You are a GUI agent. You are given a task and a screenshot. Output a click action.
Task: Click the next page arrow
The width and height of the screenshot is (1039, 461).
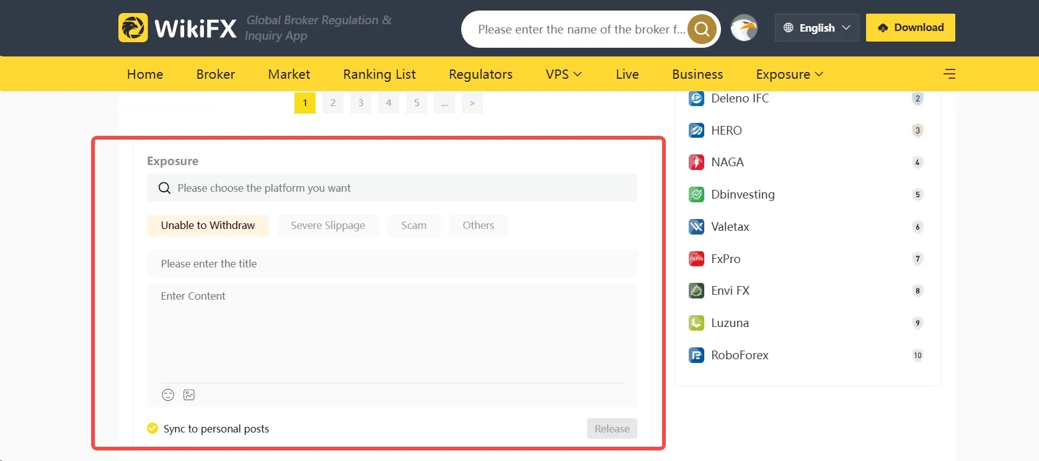pos(472,103)
